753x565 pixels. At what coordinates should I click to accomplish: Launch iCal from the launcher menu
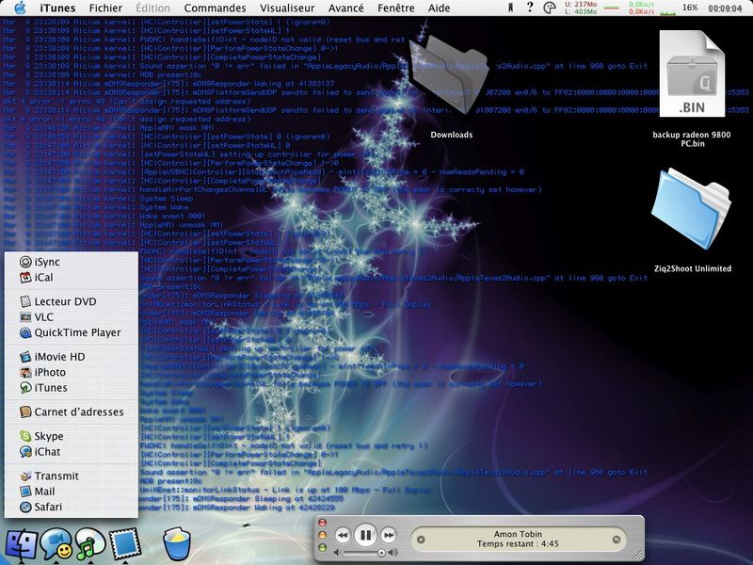pos(72,277)
